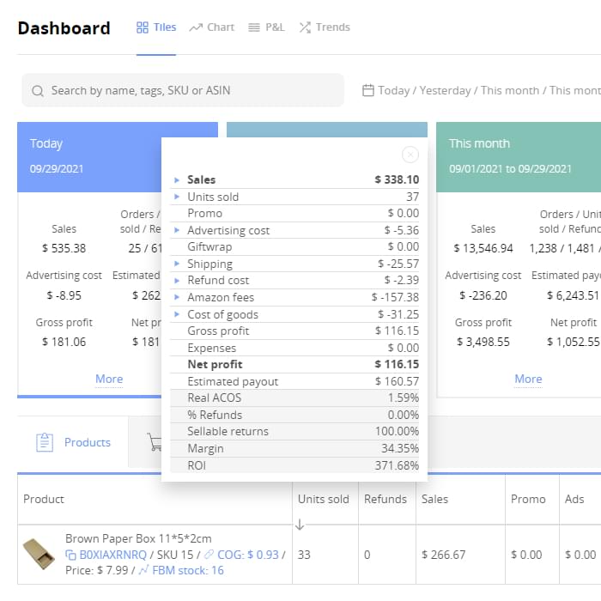This screenshot has width=601, height=601.
Task: Open the Brown Paper Box product thumbnail
Action: (x=39, y=555)
